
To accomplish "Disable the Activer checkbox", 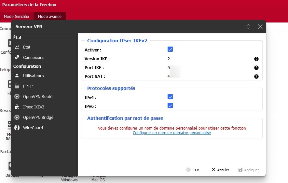I will tap(170, 49).
